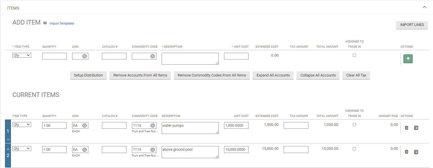The image size is (433, 168).
Task: Search UOM in the Add Item row
Action: (84, 56)
